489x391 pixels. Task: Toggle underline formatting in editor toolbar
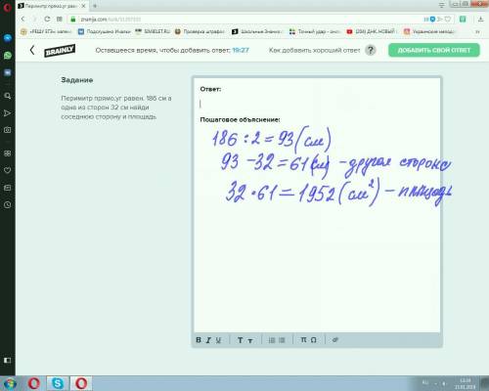pyautogui.click(x=218, y=340)
